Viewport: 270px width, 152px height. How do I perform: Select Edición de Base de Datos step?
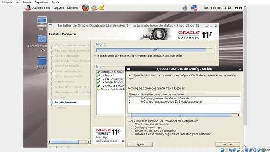[x=69, y=71]
